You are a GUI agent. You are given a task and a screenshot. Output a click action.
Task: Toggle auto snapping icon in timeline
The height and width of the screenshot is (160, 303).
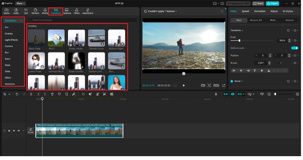(x=233, y=94)
